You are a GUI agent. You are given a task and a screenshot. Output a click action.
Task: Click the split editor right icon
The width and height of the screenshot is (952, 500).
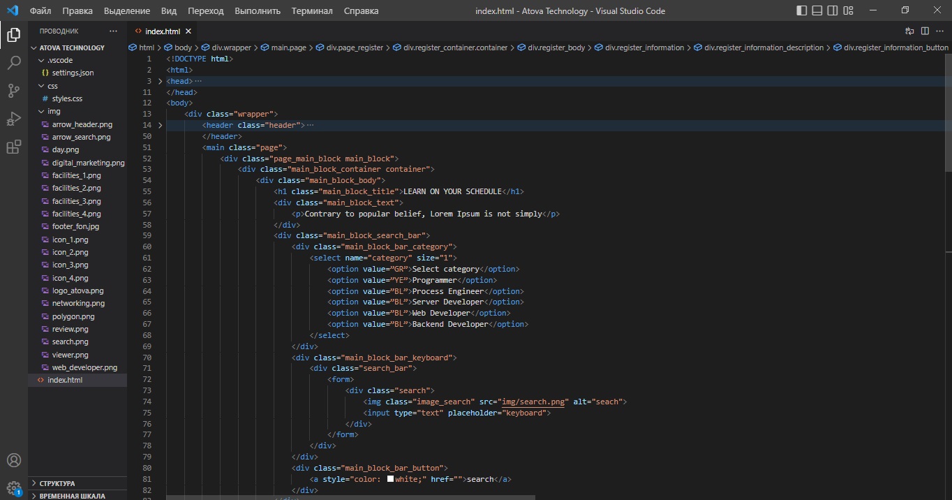pos(925,31)
